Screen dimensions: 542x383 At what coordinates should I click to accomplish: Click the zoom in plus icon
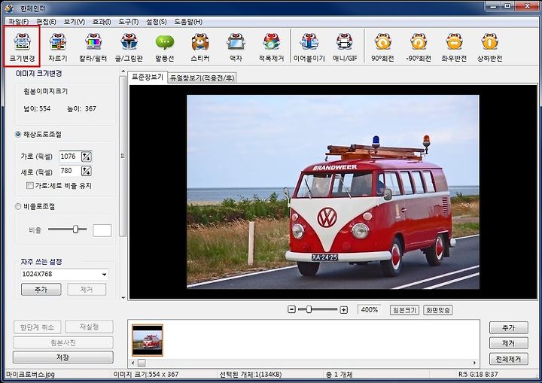(343, 310)
